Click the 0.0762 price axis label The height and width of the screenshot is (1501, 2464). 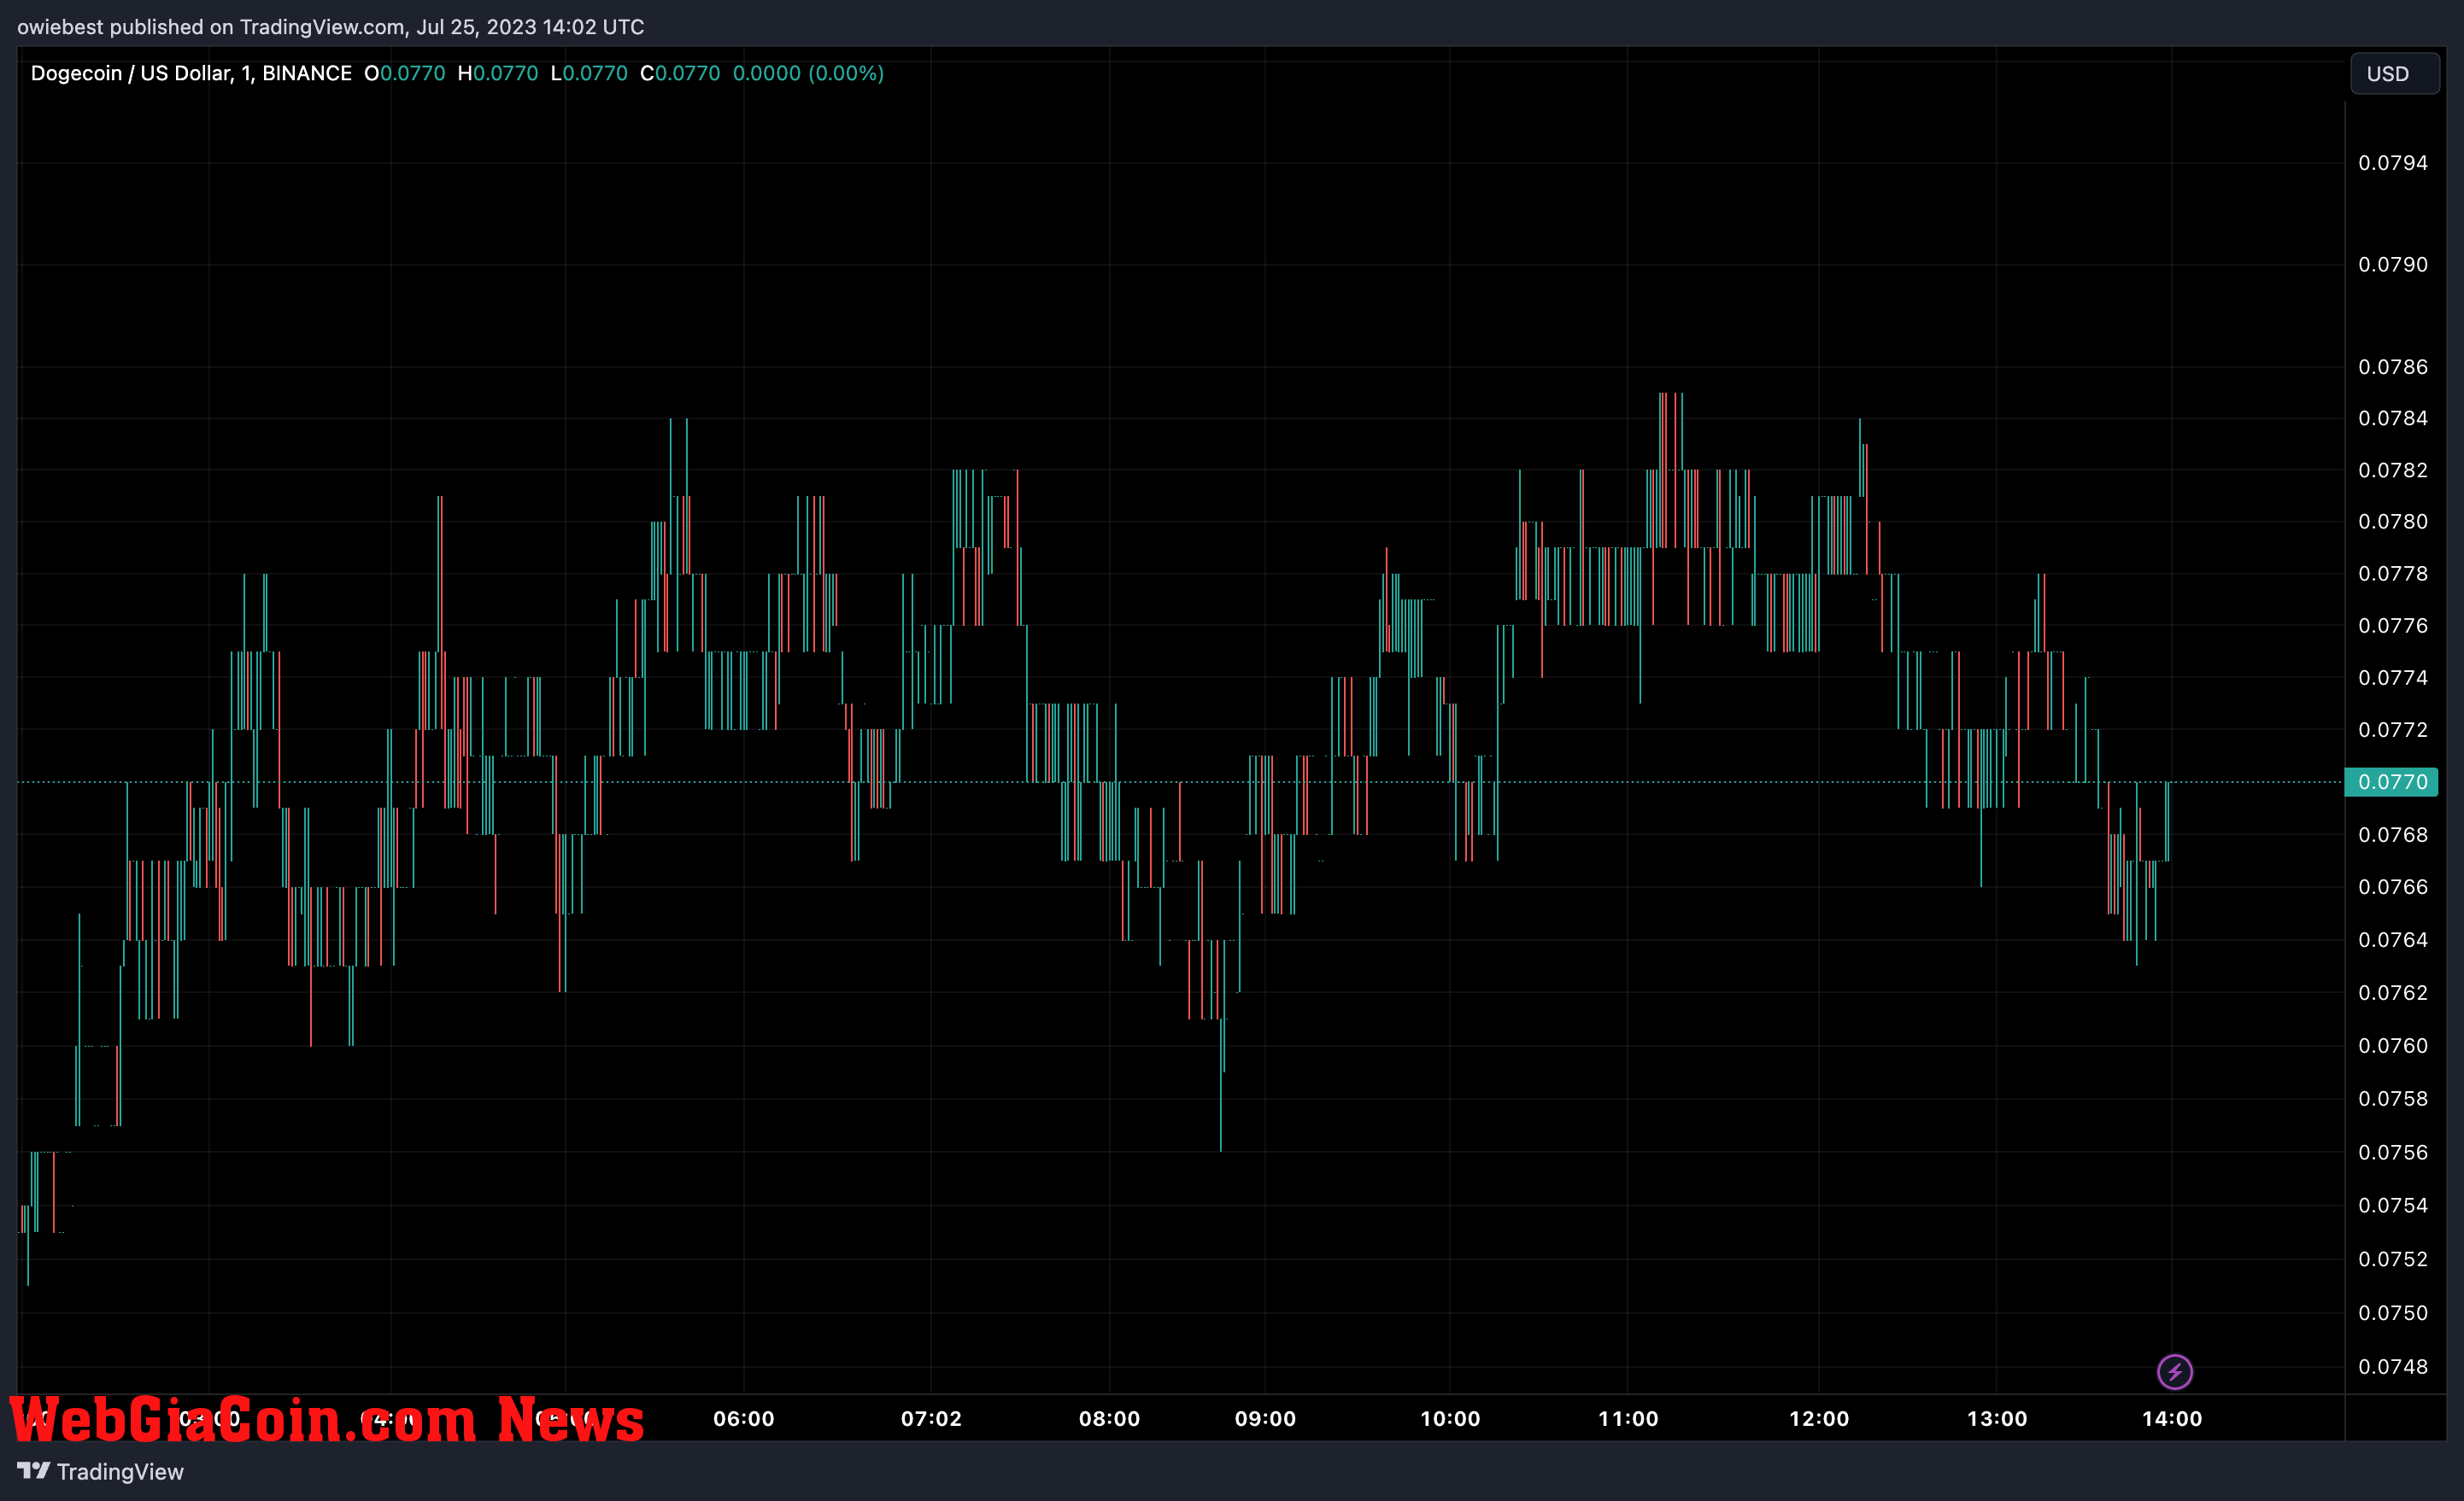click(2392, 992)
